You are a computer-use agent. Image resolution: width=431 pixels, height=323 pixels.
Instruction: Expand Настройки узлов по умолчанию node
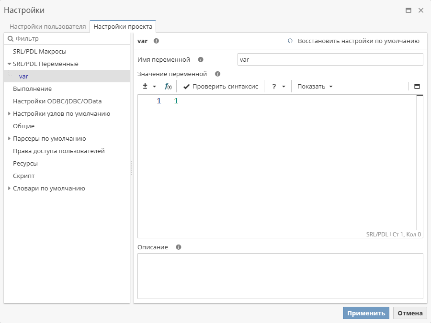click(x=9, y=114)
